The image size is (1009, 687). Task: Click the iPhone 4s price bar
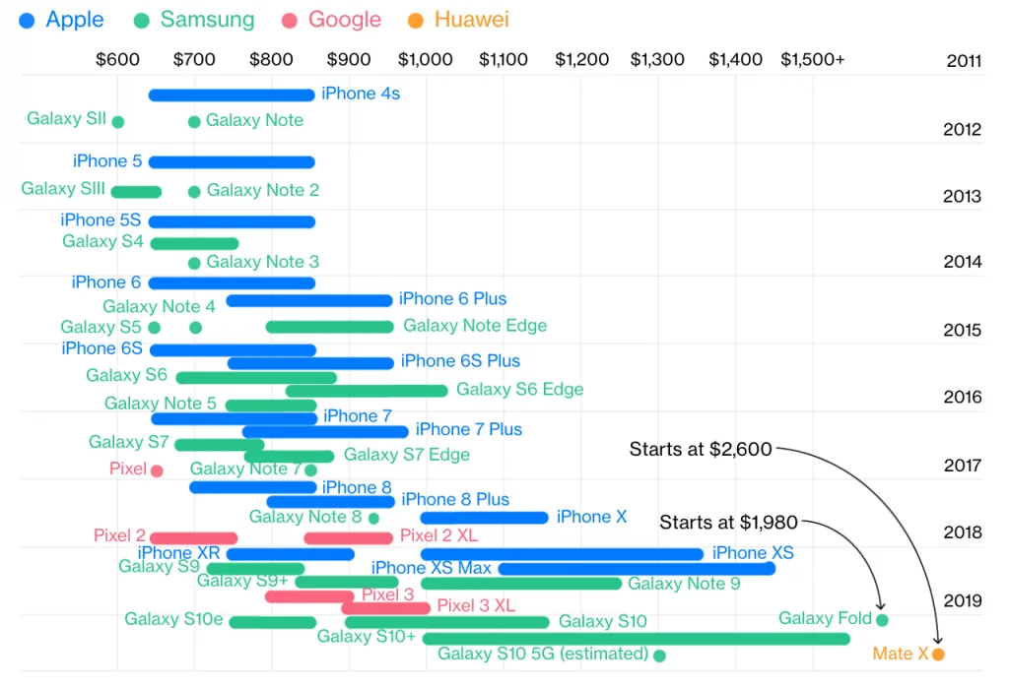point(232,95)
